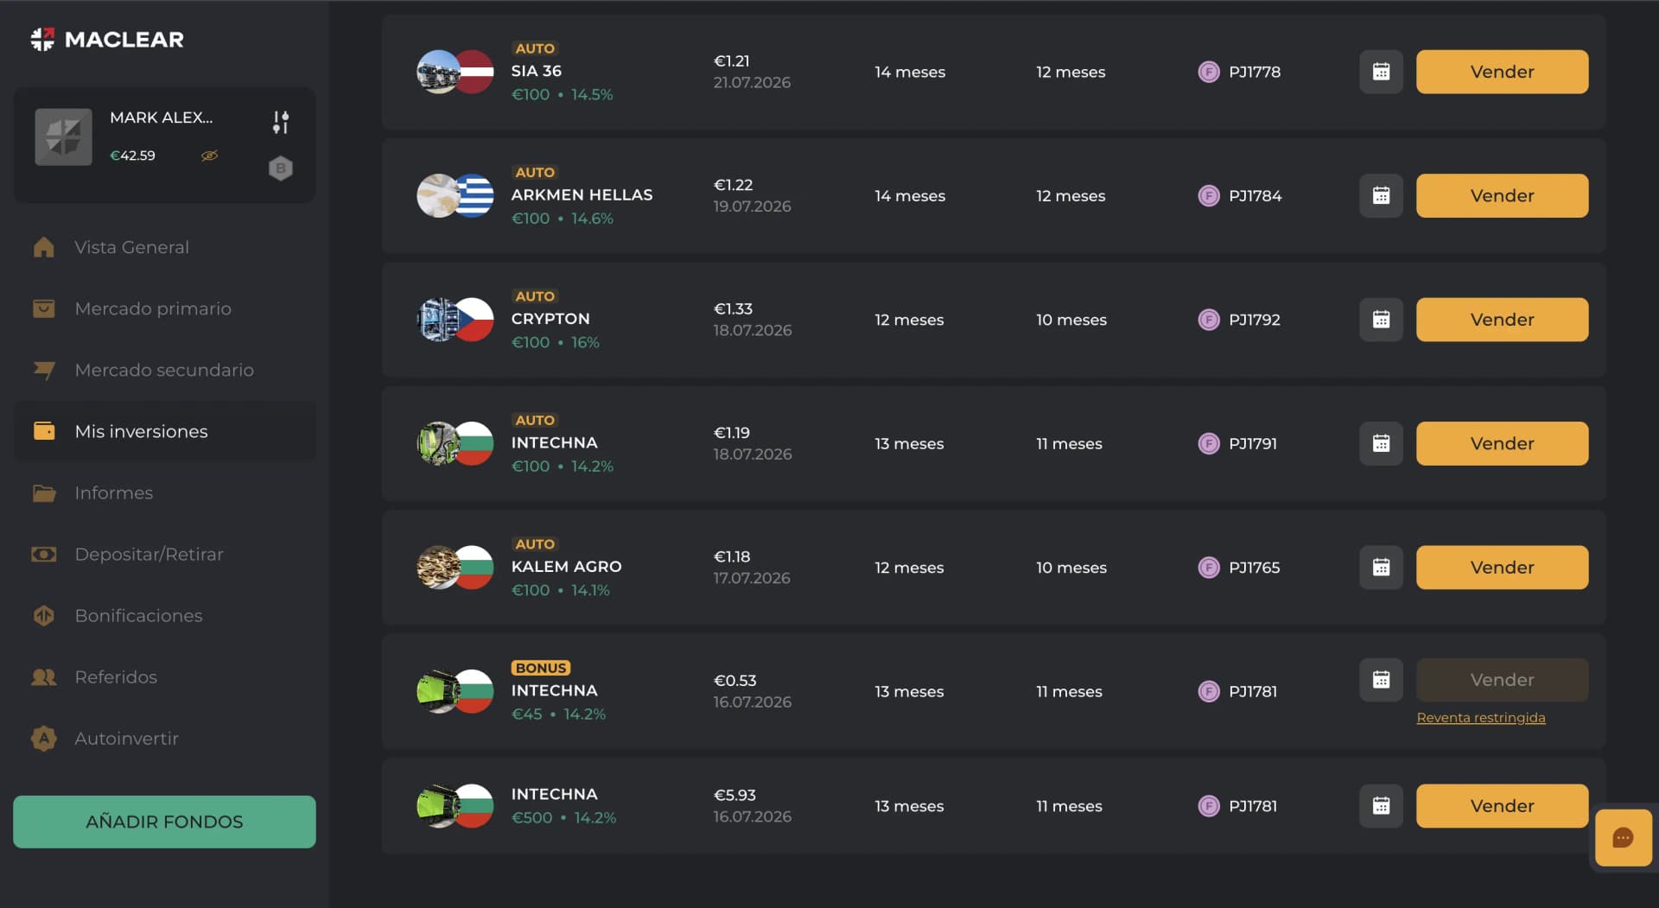Open calendar icon for SIA 36 investment

click(x=1381, y=72)
